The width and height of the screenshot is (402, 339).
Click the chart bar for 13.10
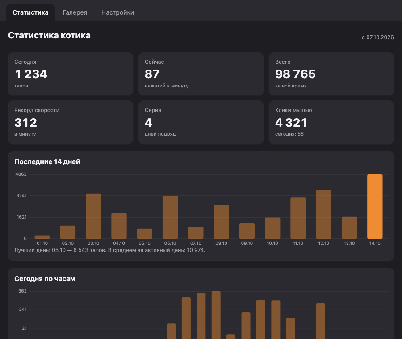tap(349, 227)
